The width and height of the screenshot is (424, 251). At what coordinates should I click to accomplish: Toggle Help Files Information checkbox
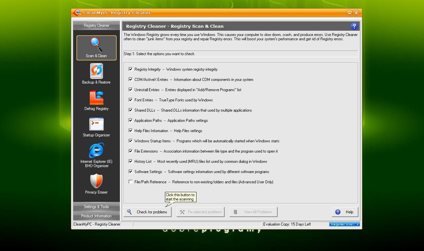[131, 131]
